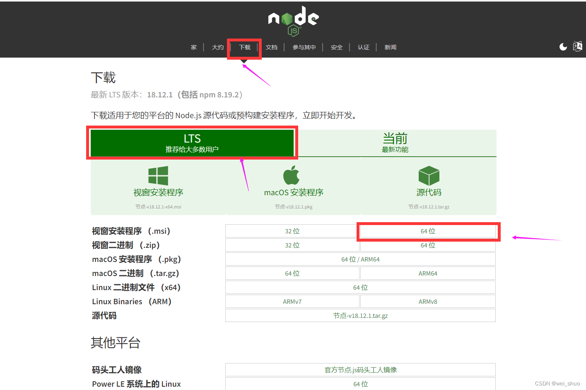Open the language translation icon

(577, 46)
